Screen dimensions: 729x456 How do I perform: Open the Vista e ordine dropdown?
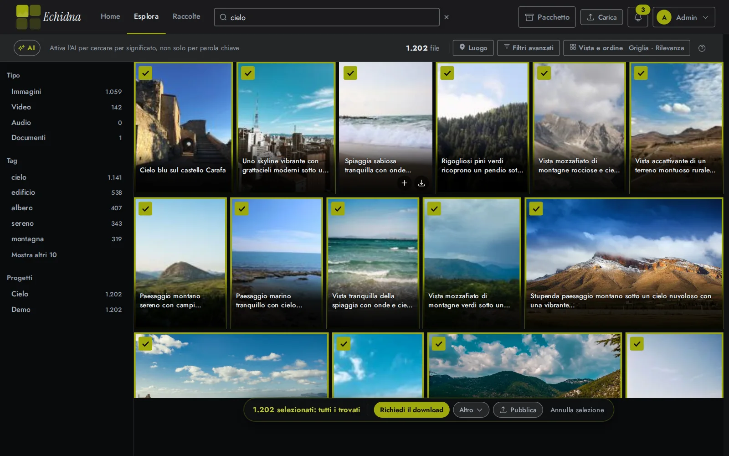tap(626, 48)
